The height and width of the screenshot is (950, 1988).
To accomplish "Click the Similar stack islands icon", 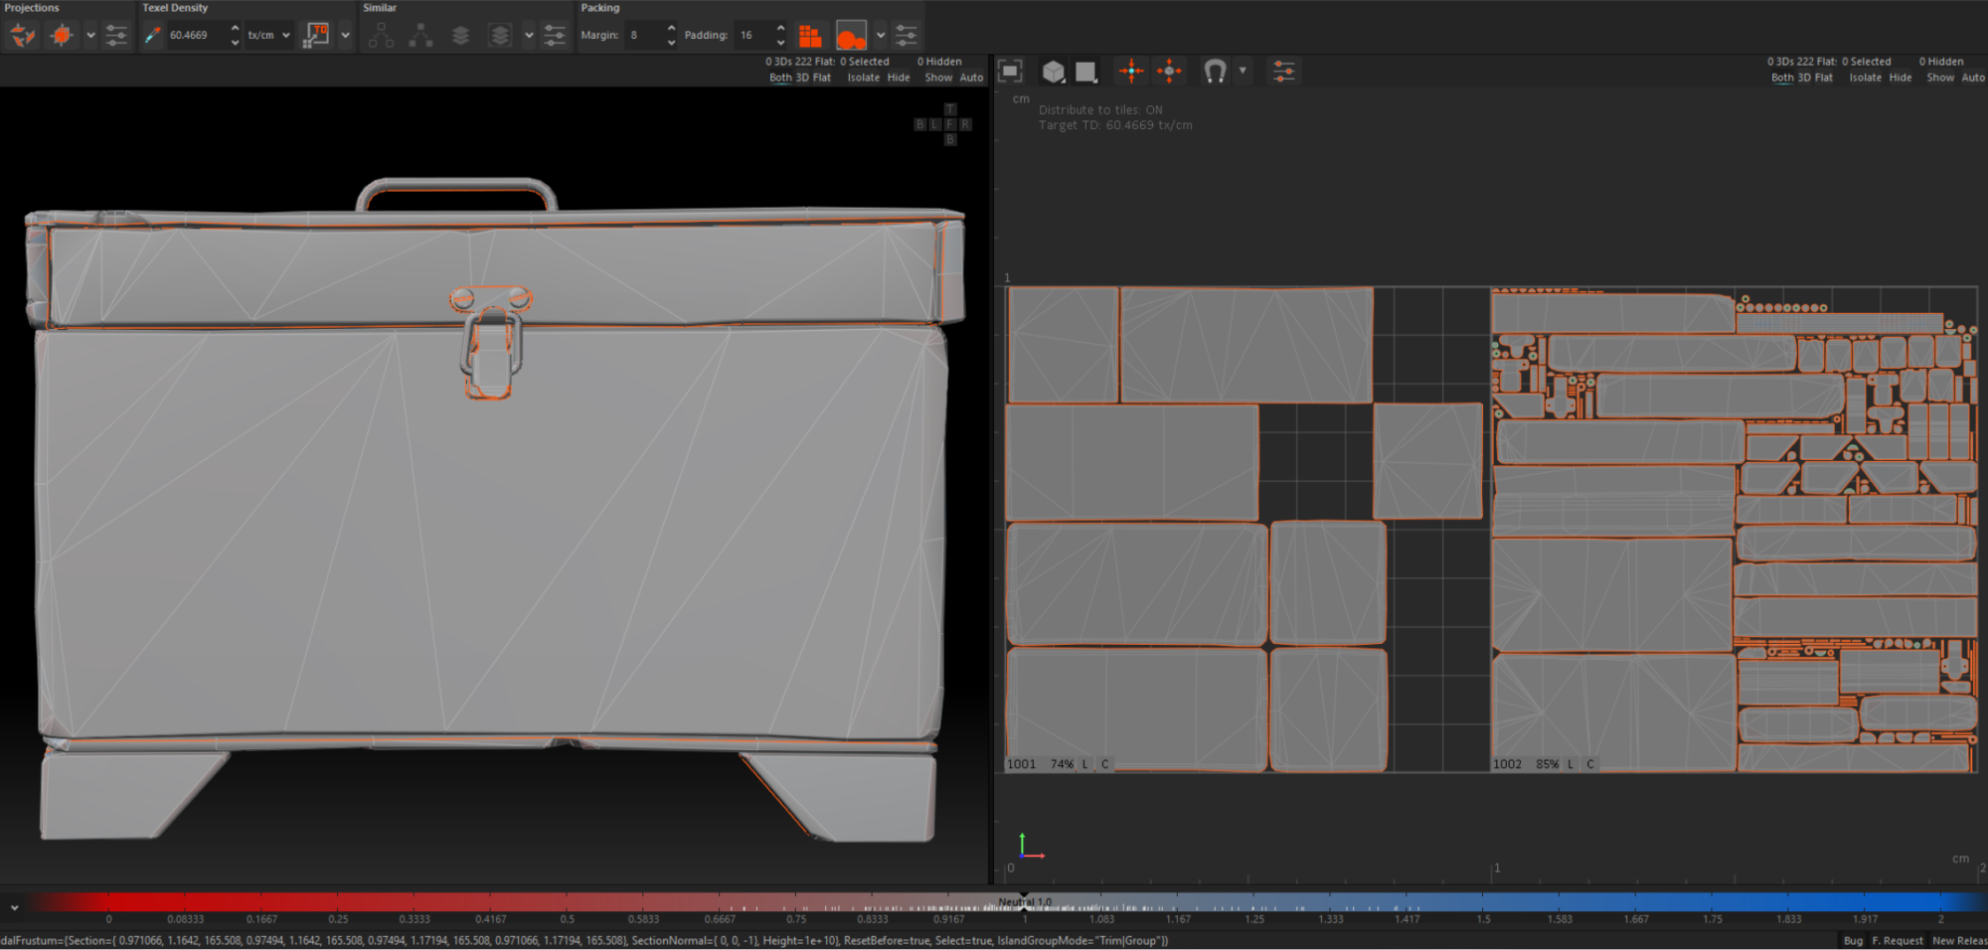I will 460,36.
